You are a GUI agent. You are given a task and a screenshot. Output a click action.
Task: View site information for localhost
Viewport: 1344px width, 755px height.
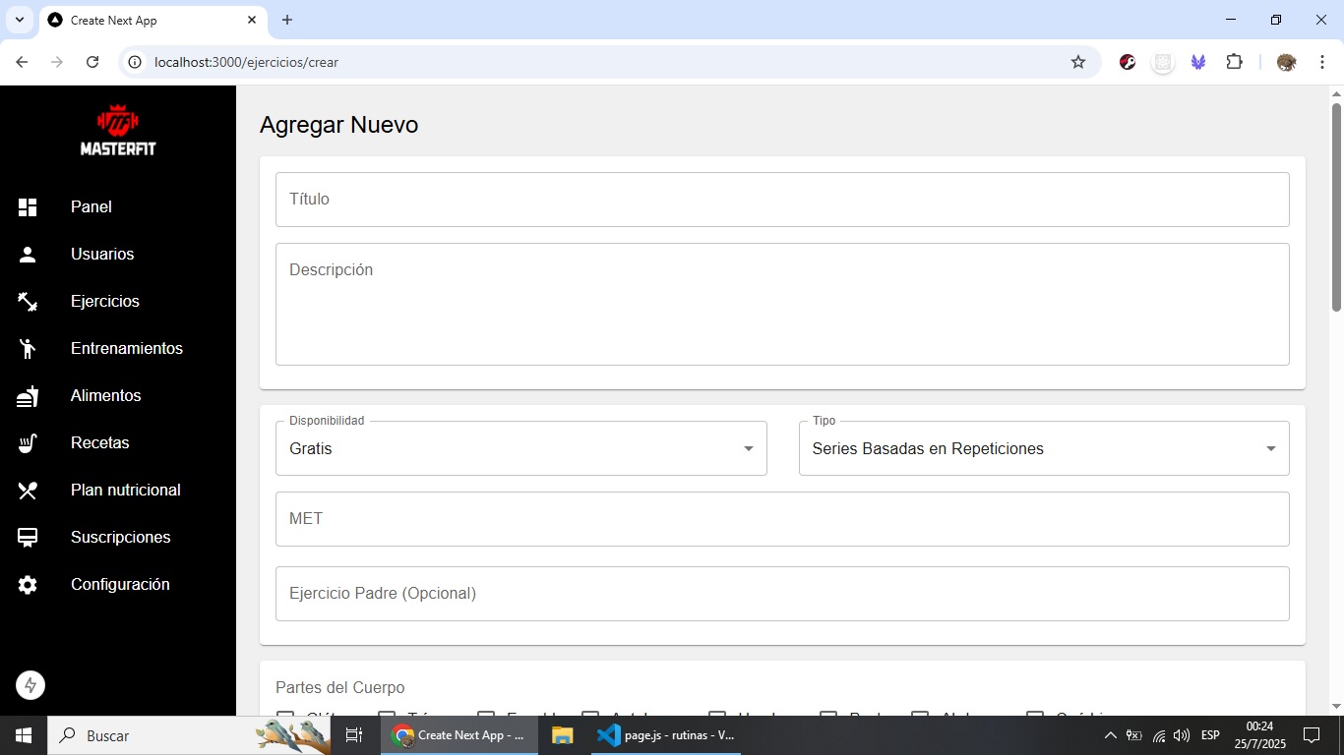pyautogui.click(x=136, y=62)
